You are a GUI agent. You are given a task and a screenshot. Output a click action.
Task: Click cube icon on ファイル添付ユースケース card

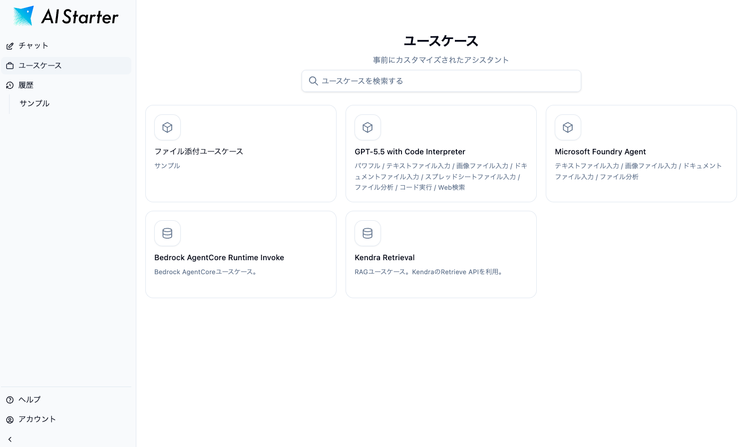[167, 127]
